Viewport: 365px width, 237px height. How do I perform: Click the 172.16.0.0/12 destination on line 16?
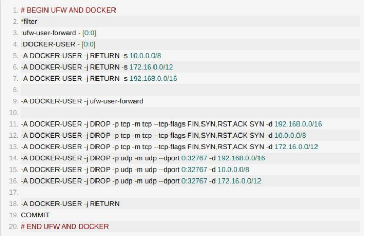point(239,181)
